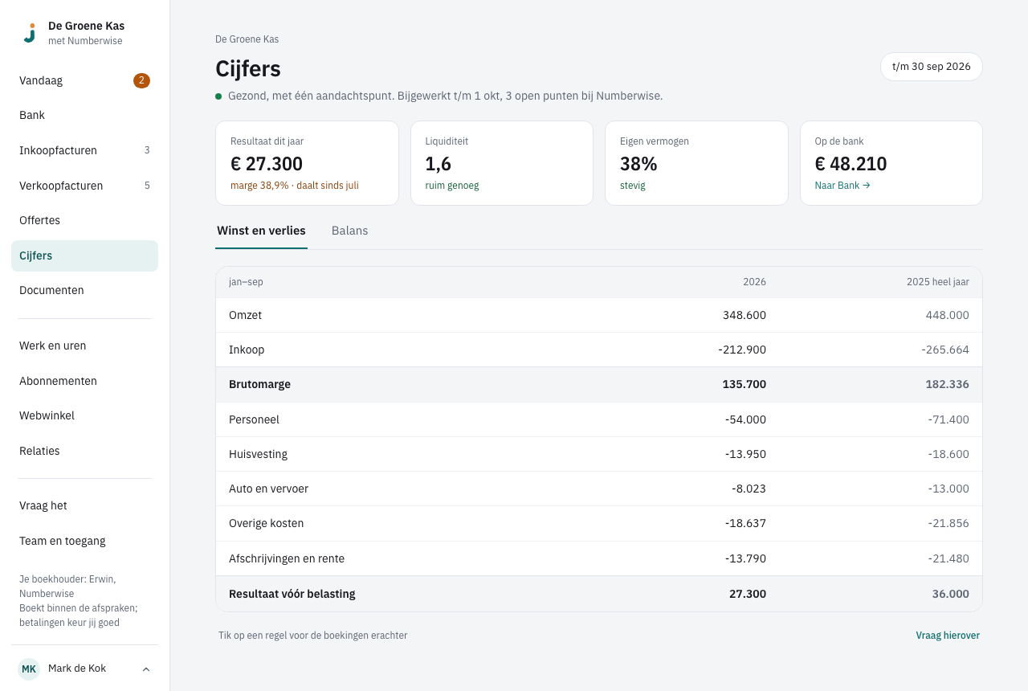
Task: Click the Brutomarge row
Action: pos(599,384)
